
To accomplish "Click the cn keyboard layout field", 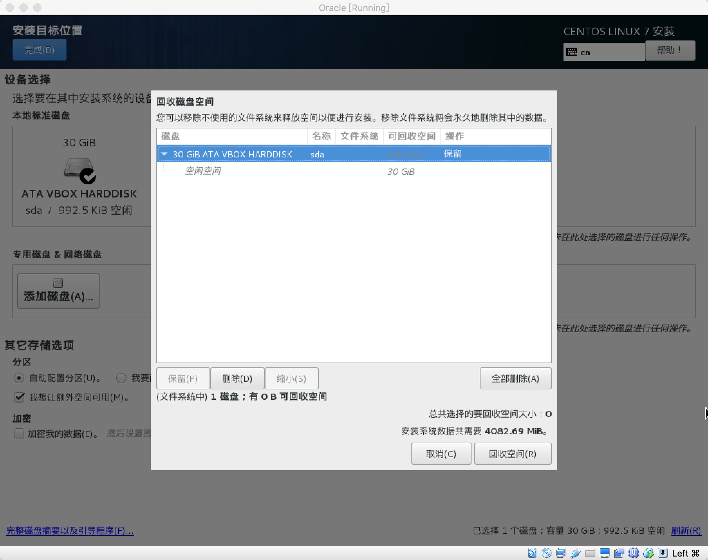I will point(604,52).
